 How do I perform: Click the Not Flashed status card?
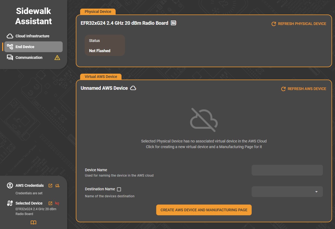click(105, 45)
